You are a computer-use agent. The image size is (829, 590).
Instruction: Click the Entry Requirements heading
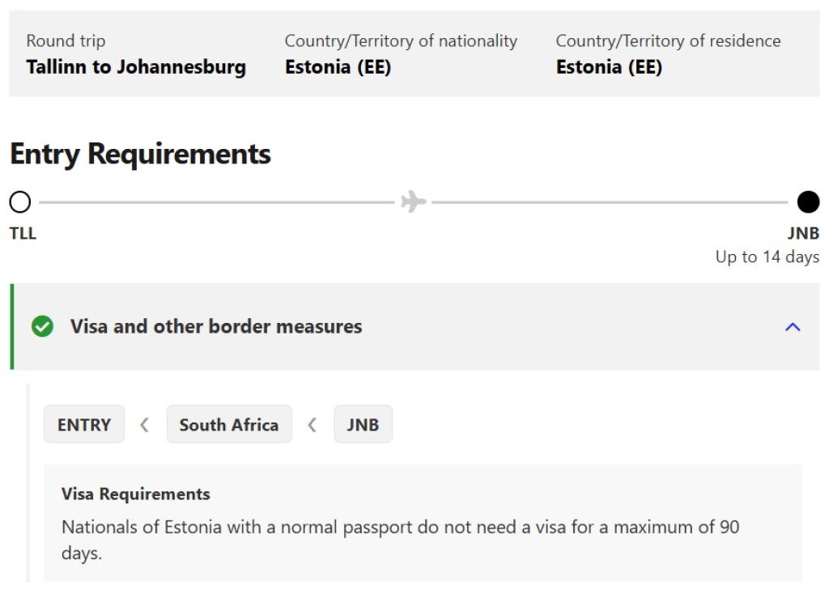tap(140, 154)
